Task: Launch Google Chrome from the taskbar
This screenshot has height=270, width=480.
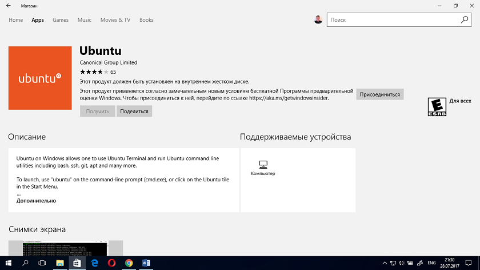Action: pos(129,263)
